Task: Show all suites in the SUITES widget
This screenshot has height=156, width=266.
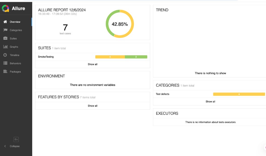Action: pyautogui.click(x=93, y=64)
